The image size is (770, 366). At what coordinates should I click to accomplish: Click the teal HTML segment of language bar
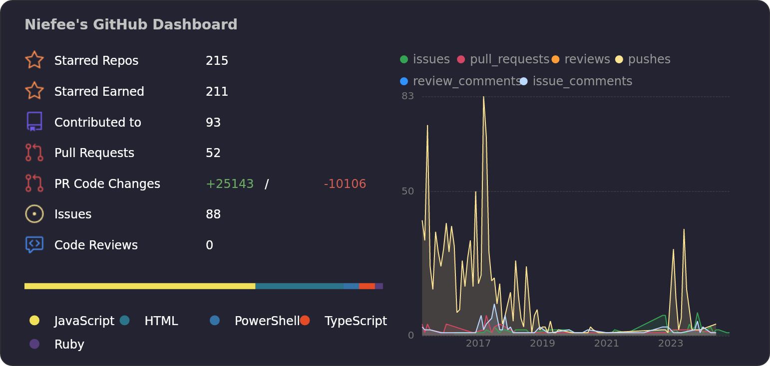[x=300, y=286]
